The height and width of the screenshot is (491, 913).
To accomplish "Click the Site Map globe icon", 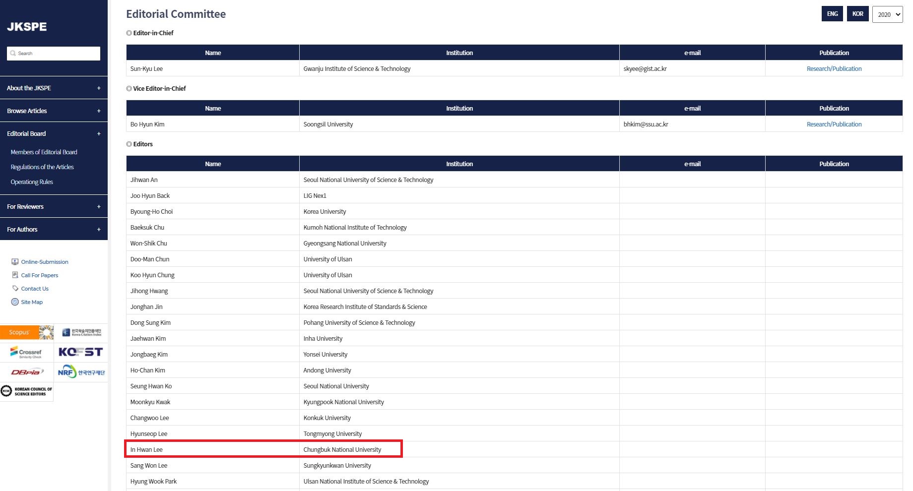I will click(15, 302).
